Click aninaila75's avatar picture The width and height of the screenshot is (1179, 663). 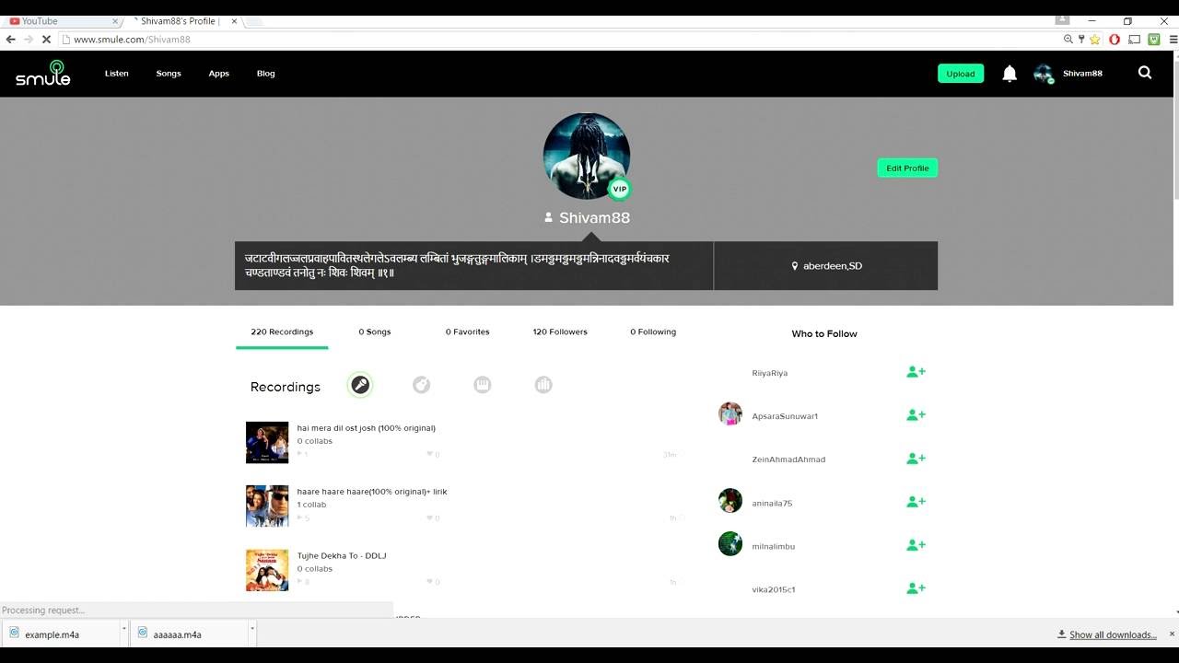(730, 500)
